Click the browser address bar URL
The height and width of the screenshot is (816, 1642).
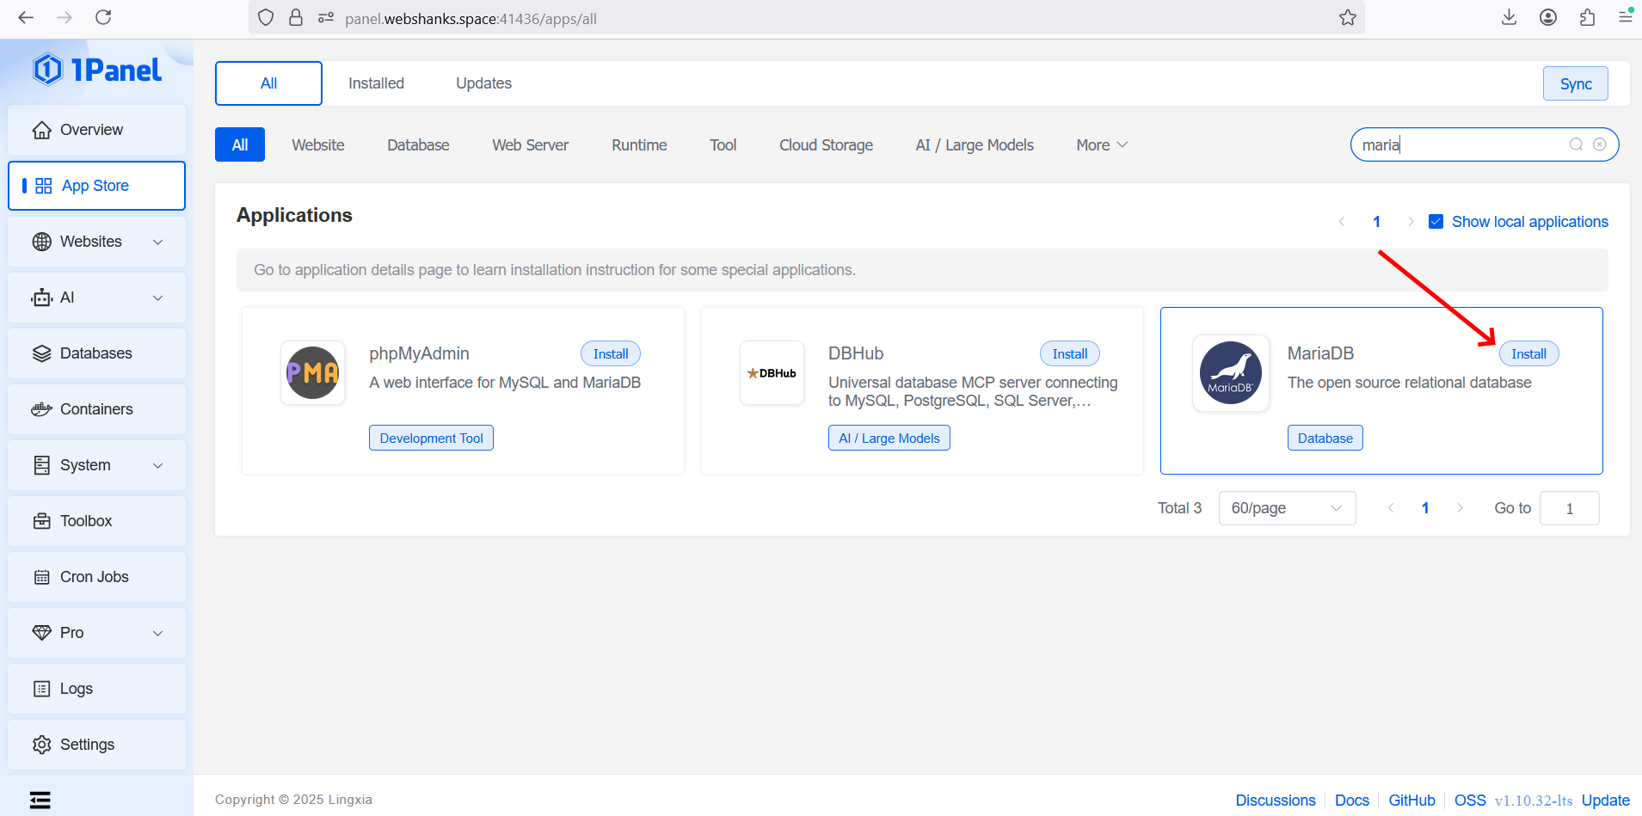coord(470,18)
